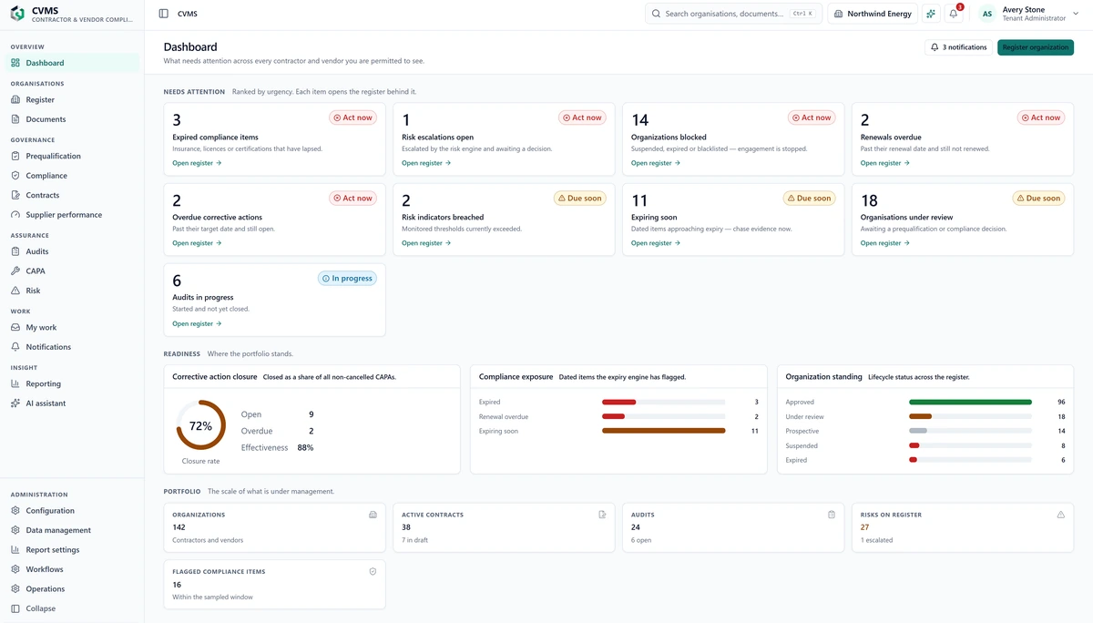Open register for Overdue corrective actions

[197, 243]
